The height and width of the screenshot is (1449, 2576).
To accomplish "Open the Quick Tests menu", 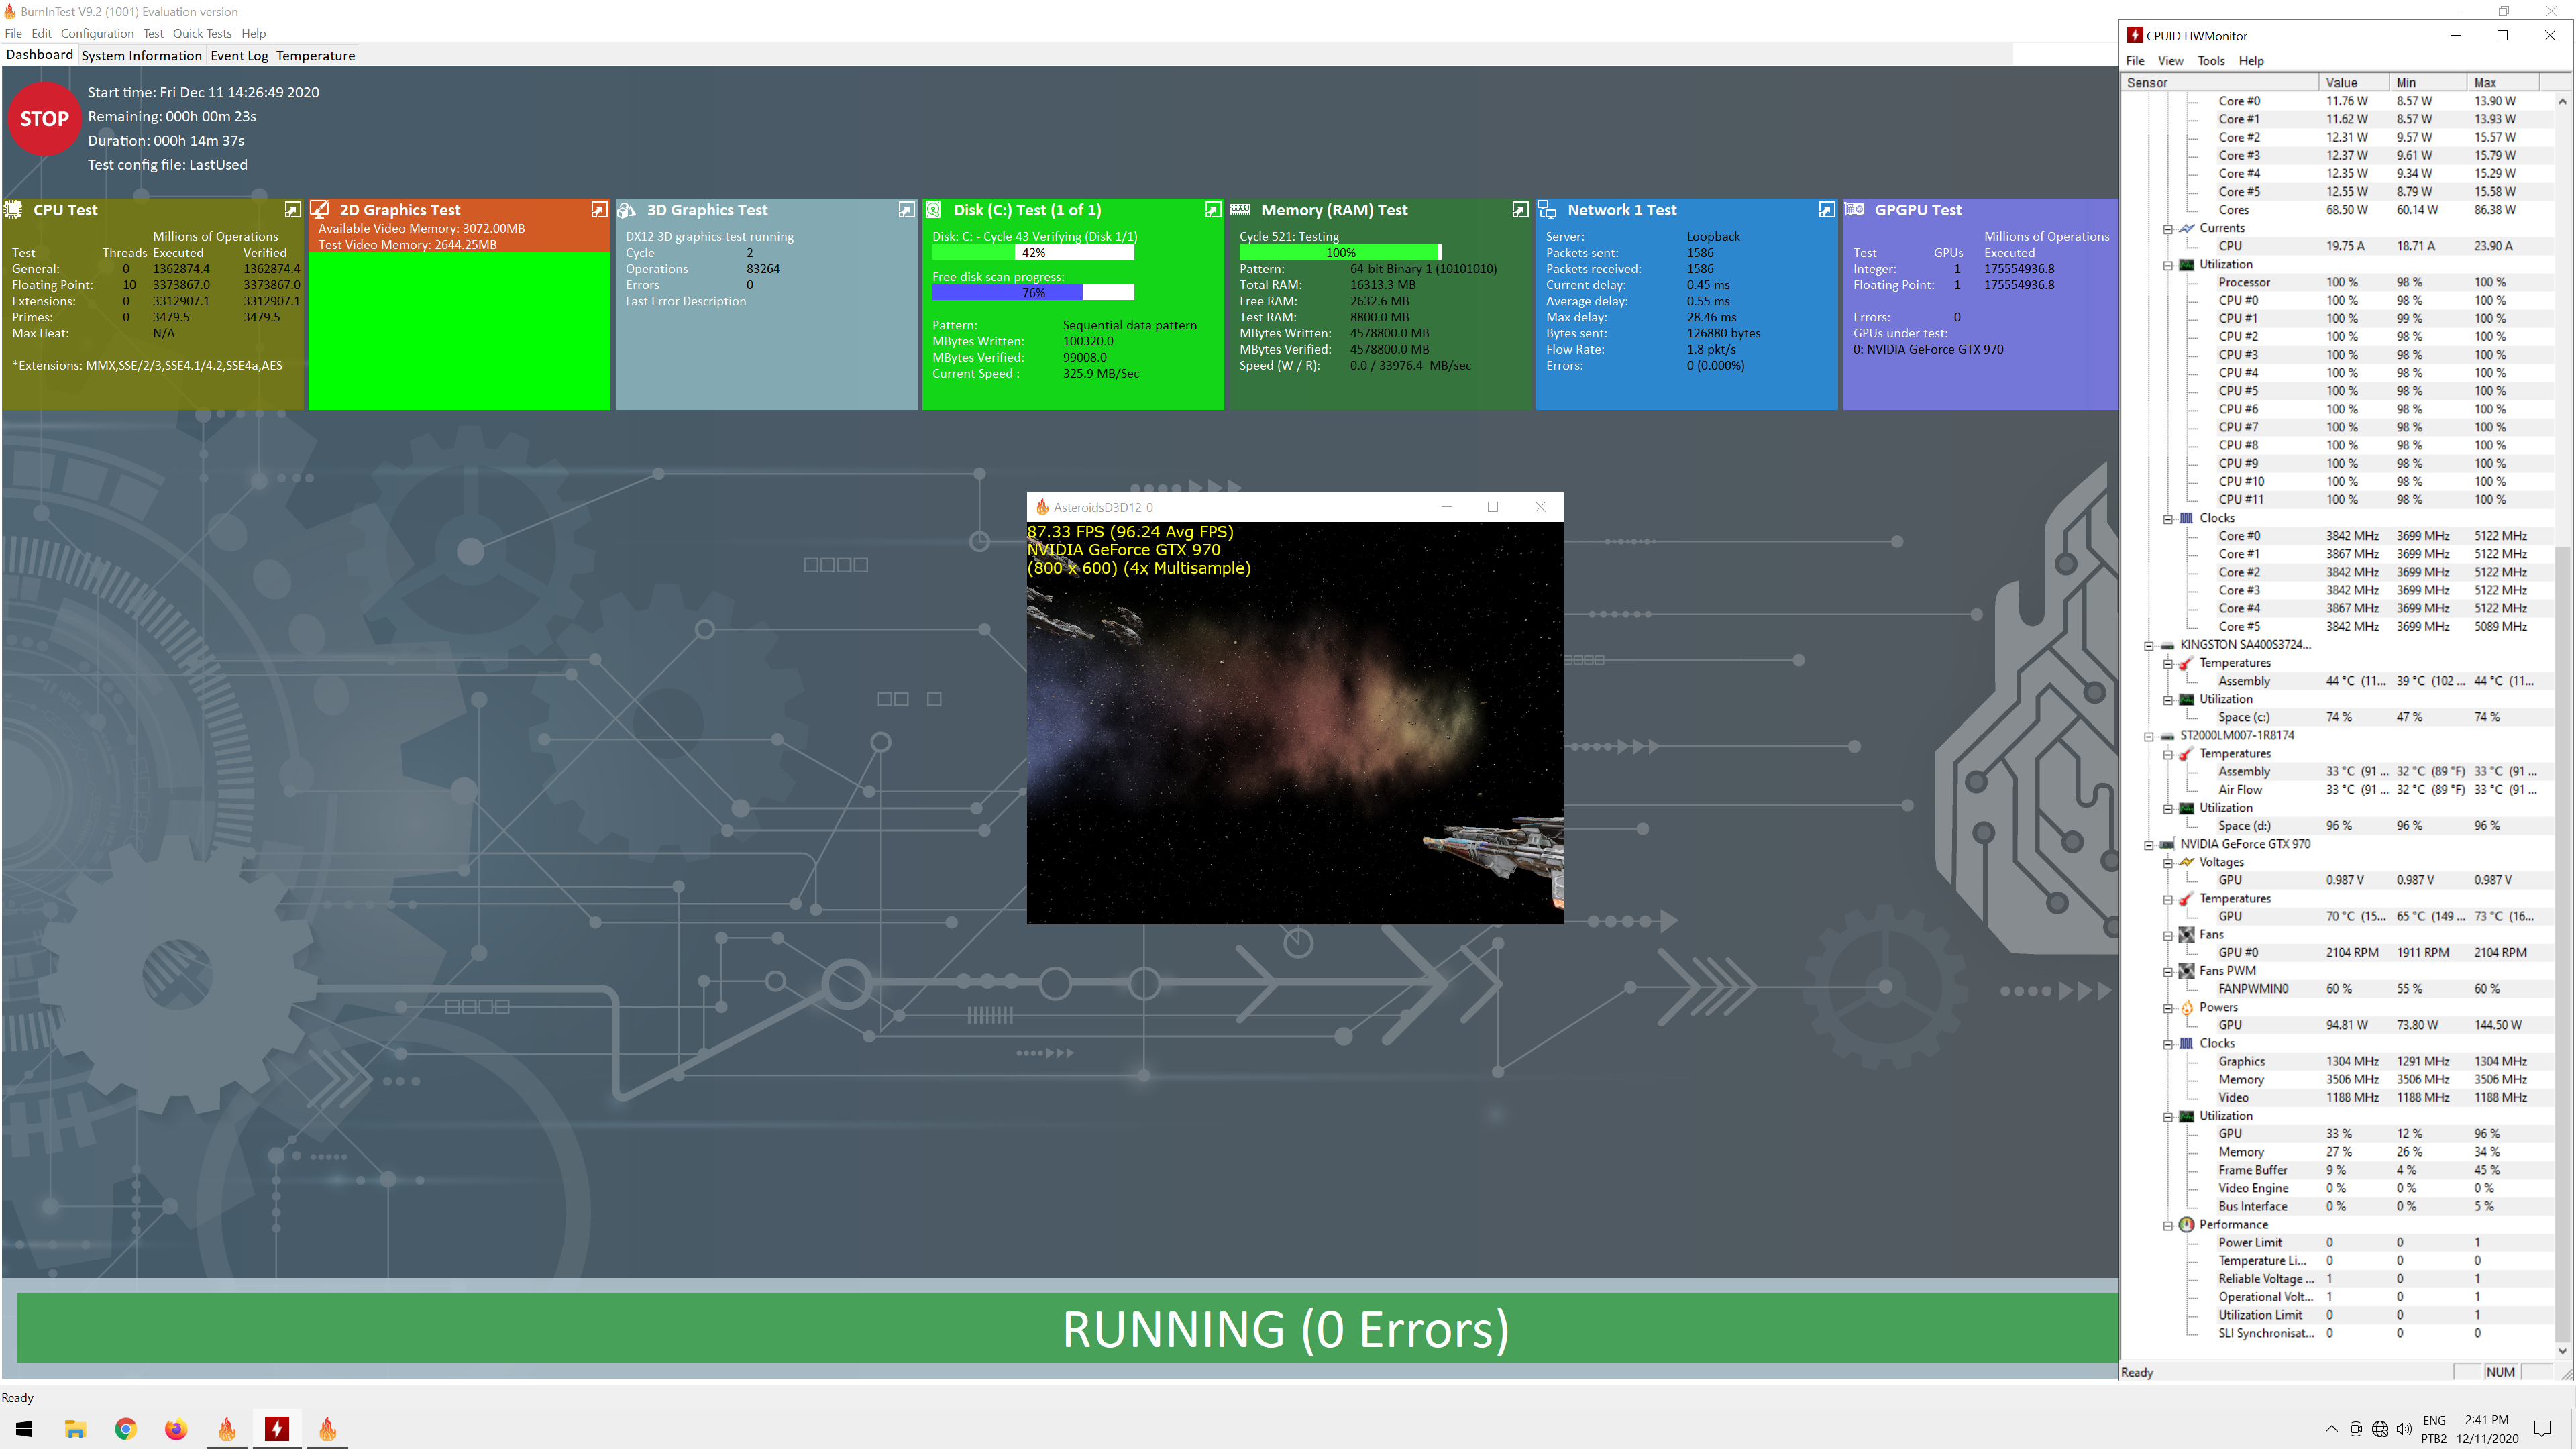I will 202,33.
